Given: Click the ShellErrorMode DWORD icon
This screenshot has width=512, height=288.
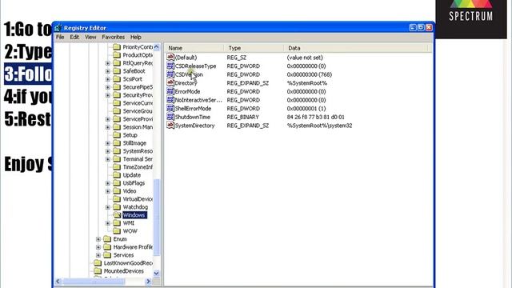Looking at the screenshot, I should (x=170, y=108).
